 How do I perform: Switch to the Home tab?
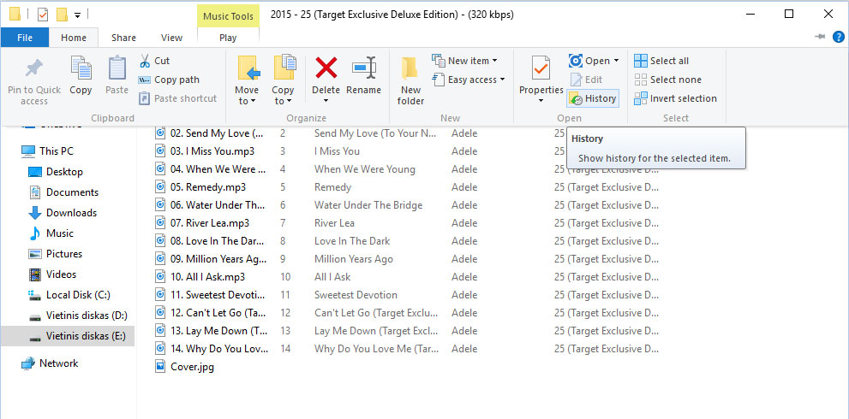(x=74, y=38)
